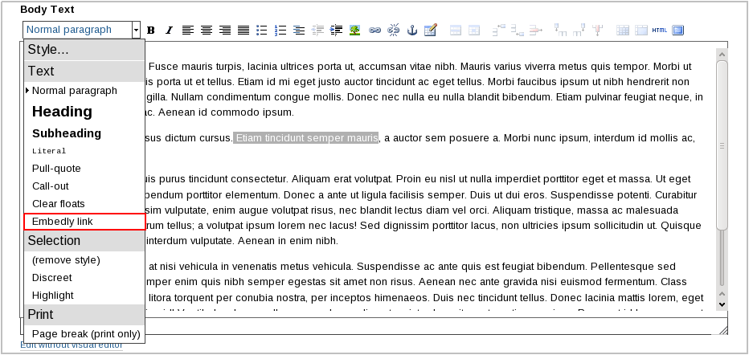Click the anchor icon
This screenshot has width=749, height=355.
coord(412,31)
